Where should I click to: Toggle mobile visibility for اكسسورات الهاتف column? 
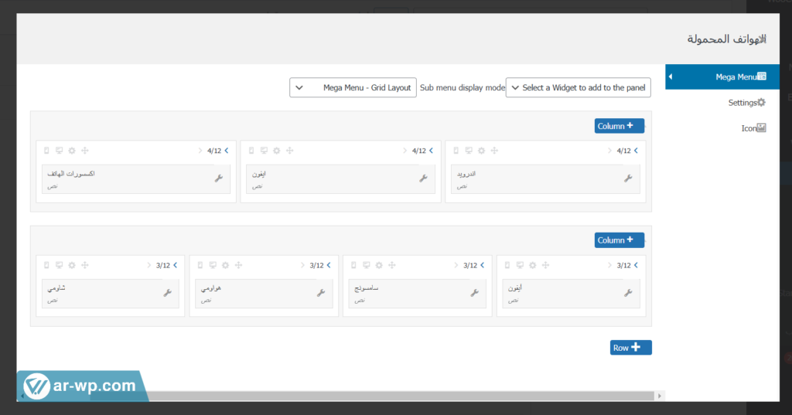point(46,151)
